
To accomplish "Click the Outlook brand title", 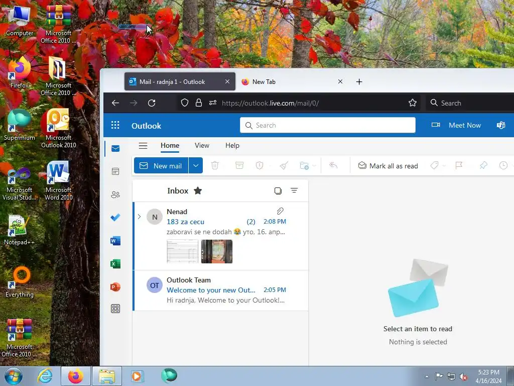I will (x=146, y=126).
